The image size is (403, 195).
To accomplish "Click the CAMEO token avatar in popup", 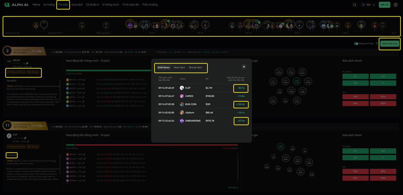I will pos(182,96).
